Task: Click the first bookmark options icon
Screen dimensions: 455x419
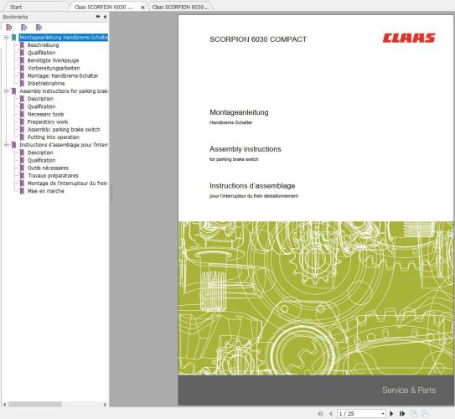Action: (9, 28)
